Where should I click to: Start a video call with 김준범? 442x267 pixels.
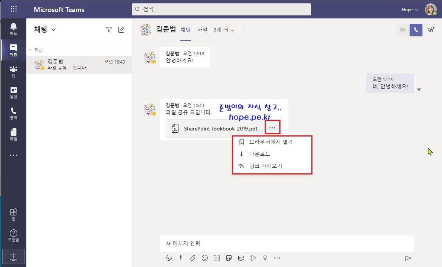pyautogui.click(x=402, y=30)
